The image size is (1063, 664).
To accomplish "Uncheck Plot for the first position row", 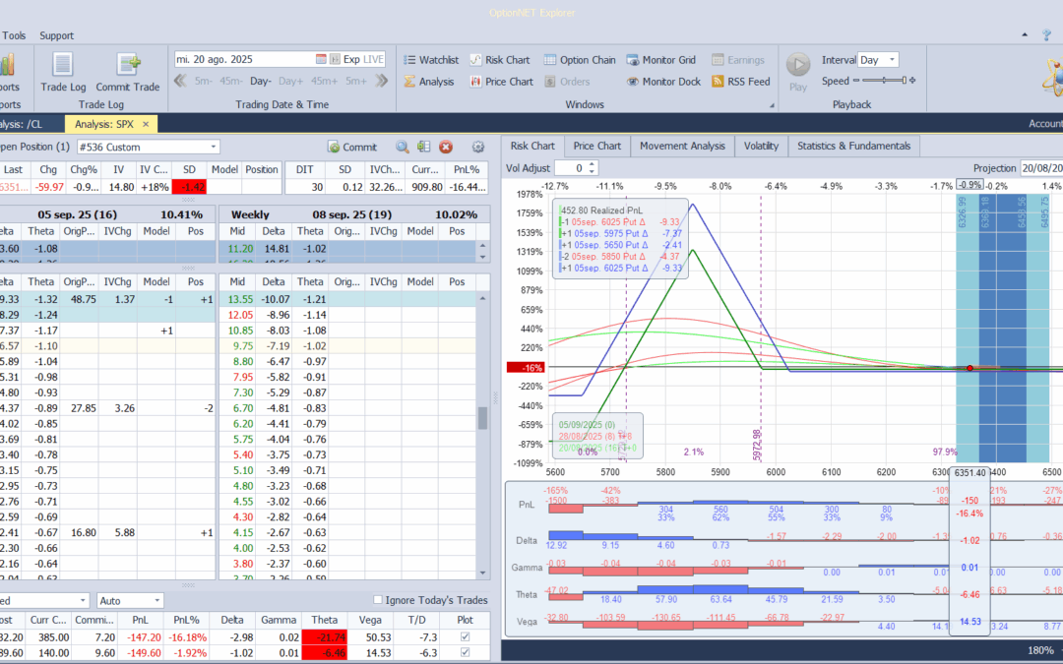I will click(465, 637).
